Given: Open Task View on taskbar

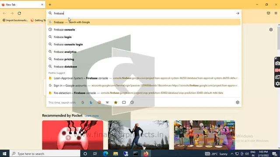Looking at the screenshot, I should [95, 154].
